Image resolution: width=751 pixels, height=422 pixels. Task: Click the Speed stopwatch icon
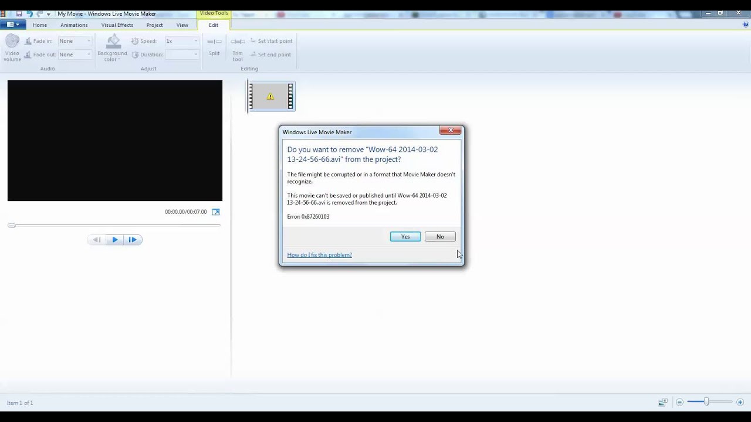pos(135,41)
